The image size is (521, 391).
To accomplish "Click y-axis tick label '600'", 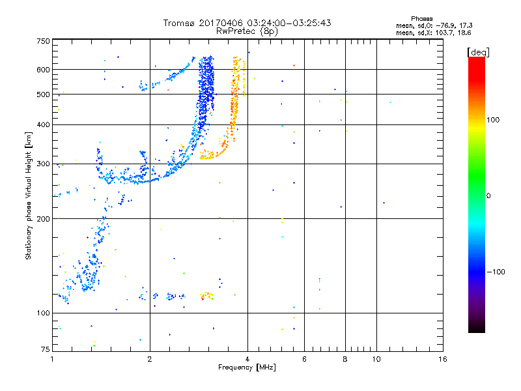I will [43, 70].
